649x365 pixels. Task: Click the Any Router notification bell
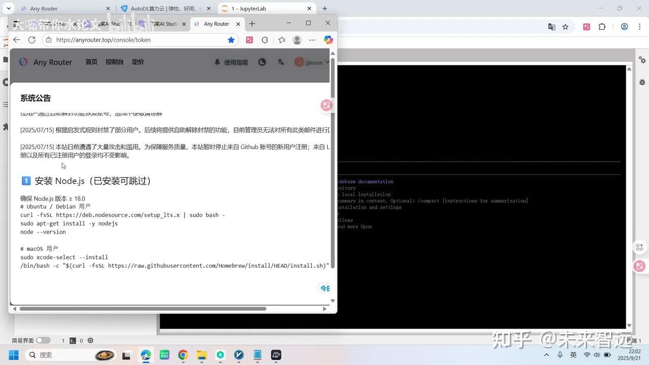(217, 62)
